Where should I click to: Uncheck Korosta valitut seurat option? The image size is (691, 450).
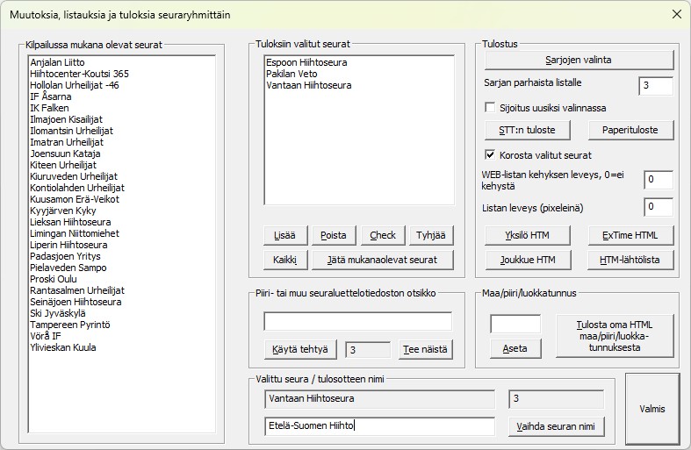pos(491,155)
